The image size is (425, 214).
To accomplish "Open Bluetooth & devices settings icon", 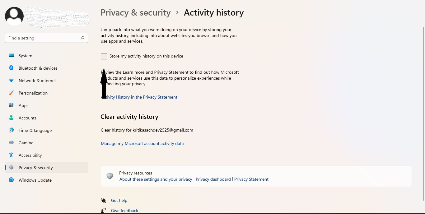I will [x=11, y=68].
